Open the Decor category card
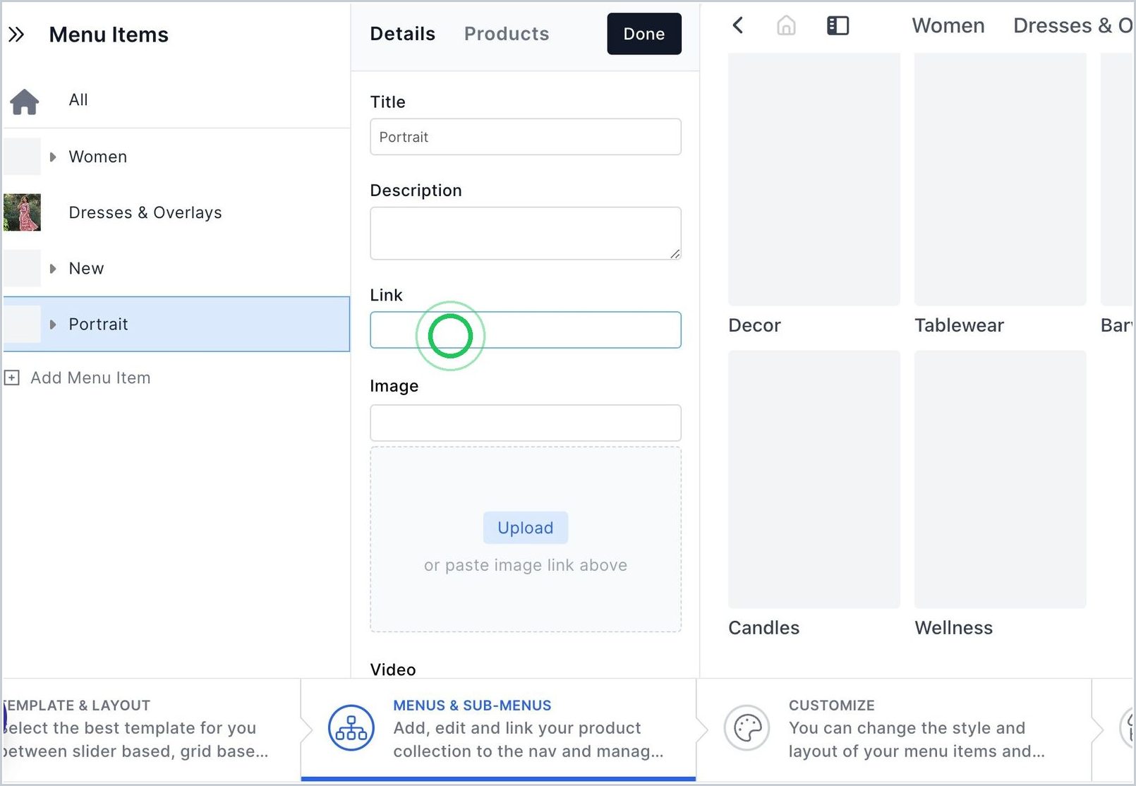1136x786 pixels. coord(814,194)
